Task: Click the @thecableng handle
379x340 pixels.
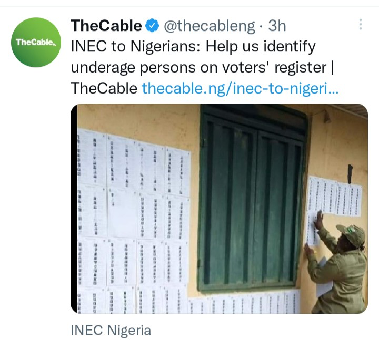Action: coord(210,25)
